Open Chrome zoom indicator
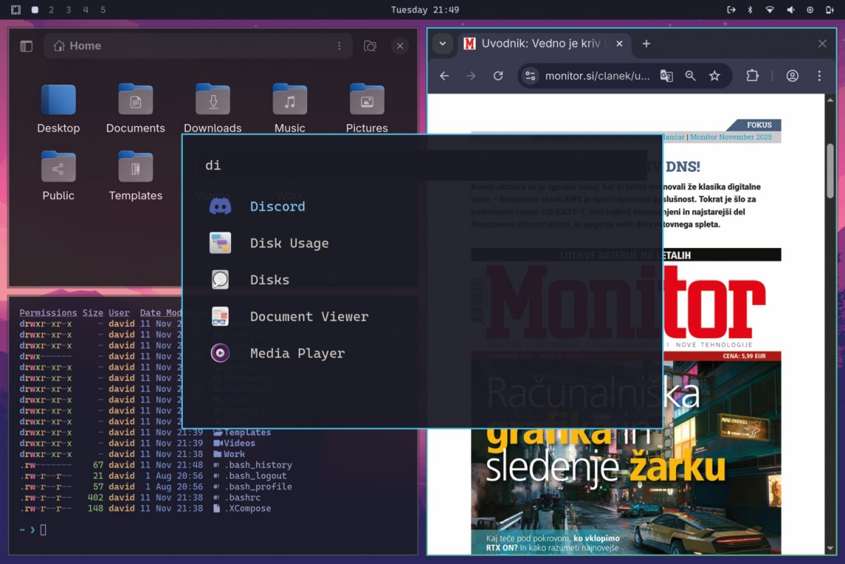845x564 pixels. point(691,76)
